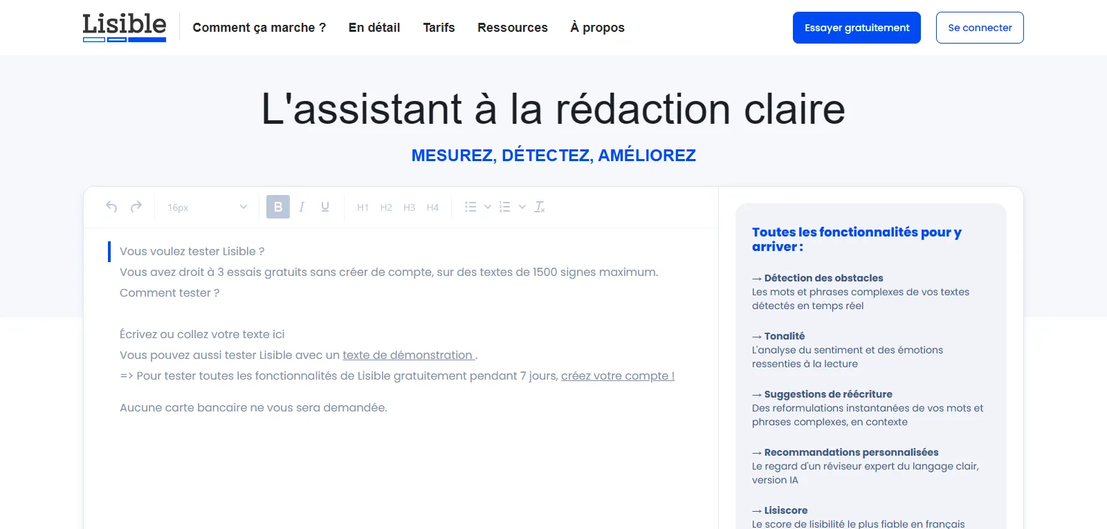Open En détail menu item
Screen dimensions: 1107x529
(374, 28)
